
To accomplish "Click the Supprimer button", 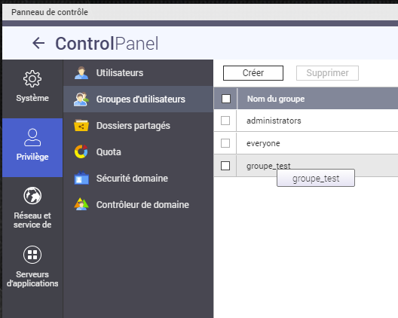I will (x=327, y=73).
